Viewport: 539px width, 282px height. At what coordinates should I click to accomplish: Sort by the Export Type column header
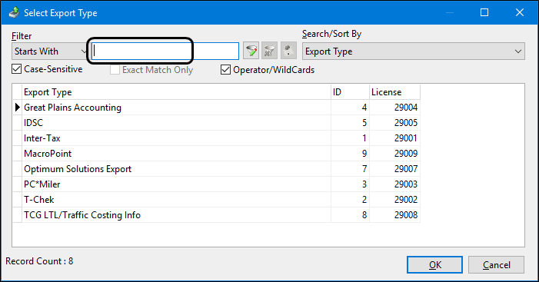click(x=176, y=92)
